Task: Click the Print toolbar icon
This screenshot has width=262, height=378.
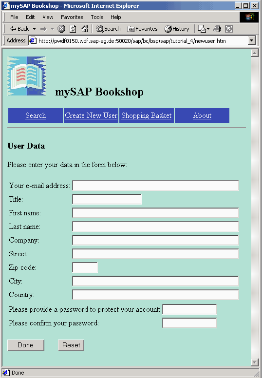Action: click(x=217, y=29)
